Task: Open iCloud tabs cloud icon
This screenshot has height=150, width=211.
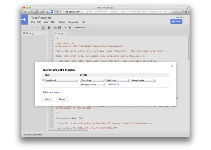Action: [x=35, y=12]
